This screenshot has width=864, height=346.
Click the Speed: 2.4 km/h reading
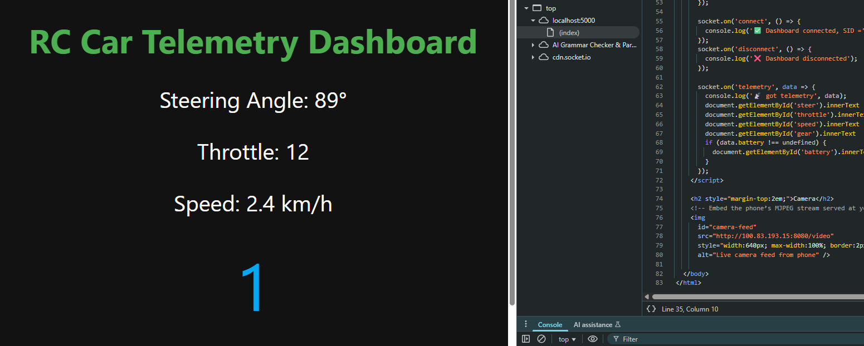point(253,204)
